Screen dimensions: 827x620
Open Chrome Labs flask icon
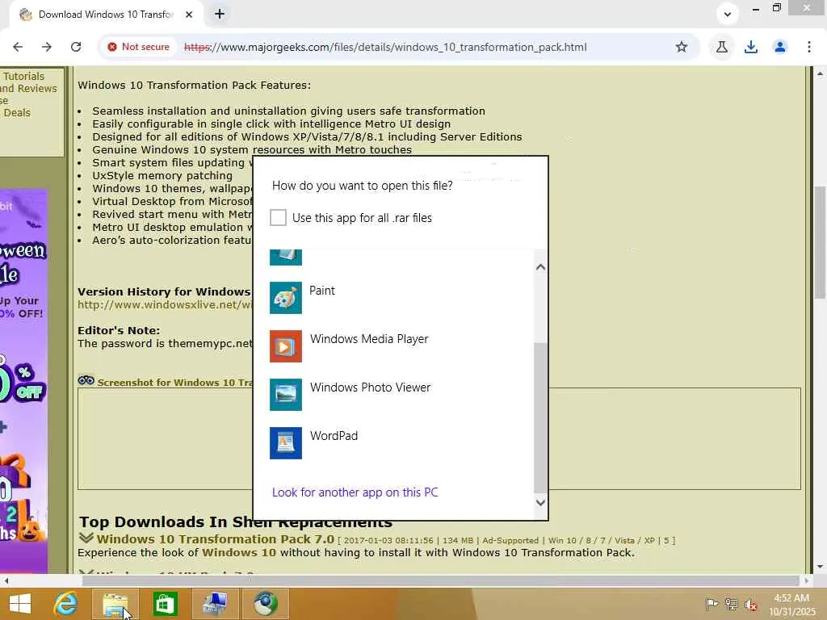point(721,47)
